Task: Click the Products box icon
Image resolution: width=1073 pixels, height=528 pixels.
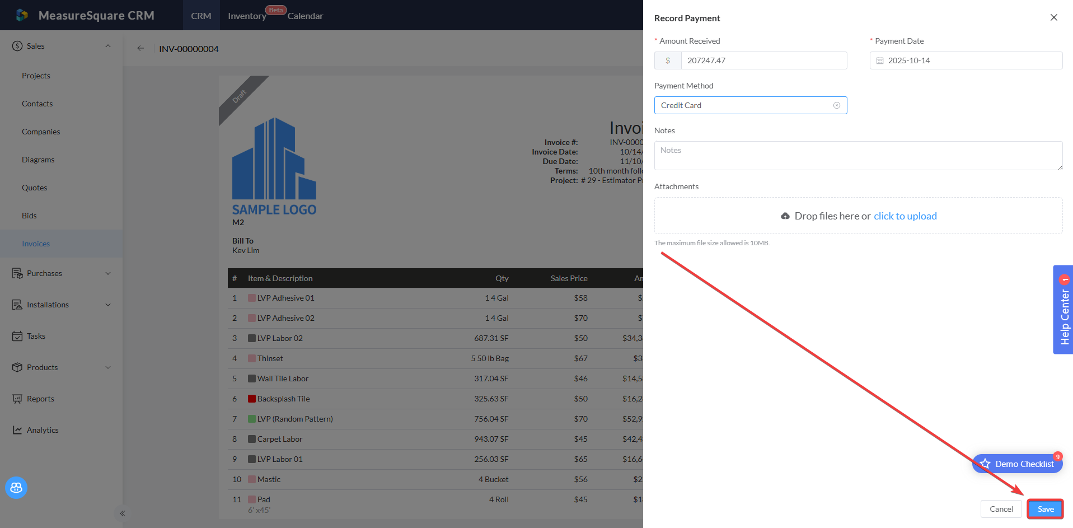Action: 17,367
